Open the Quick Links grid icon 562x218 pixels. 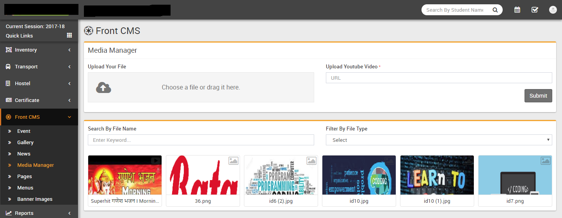69,35
